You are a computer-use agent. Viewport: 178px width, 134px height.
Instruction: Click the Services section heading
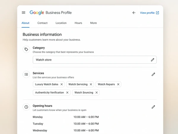[38, 73]
